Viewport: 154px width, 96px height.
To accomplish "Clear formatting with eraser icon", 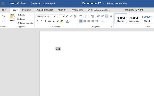I will click(75, 16).
